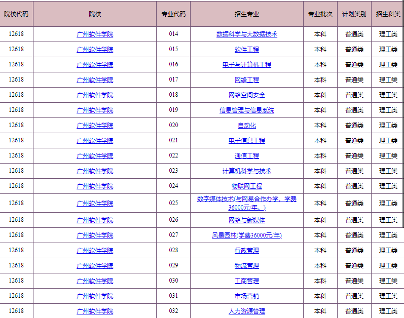Image resolution: width=404 pixels, height=318 pixels.
Task: Open the 数据科学与大数据技术 major link
Action: pyautogui.click(x=246, y=34)
